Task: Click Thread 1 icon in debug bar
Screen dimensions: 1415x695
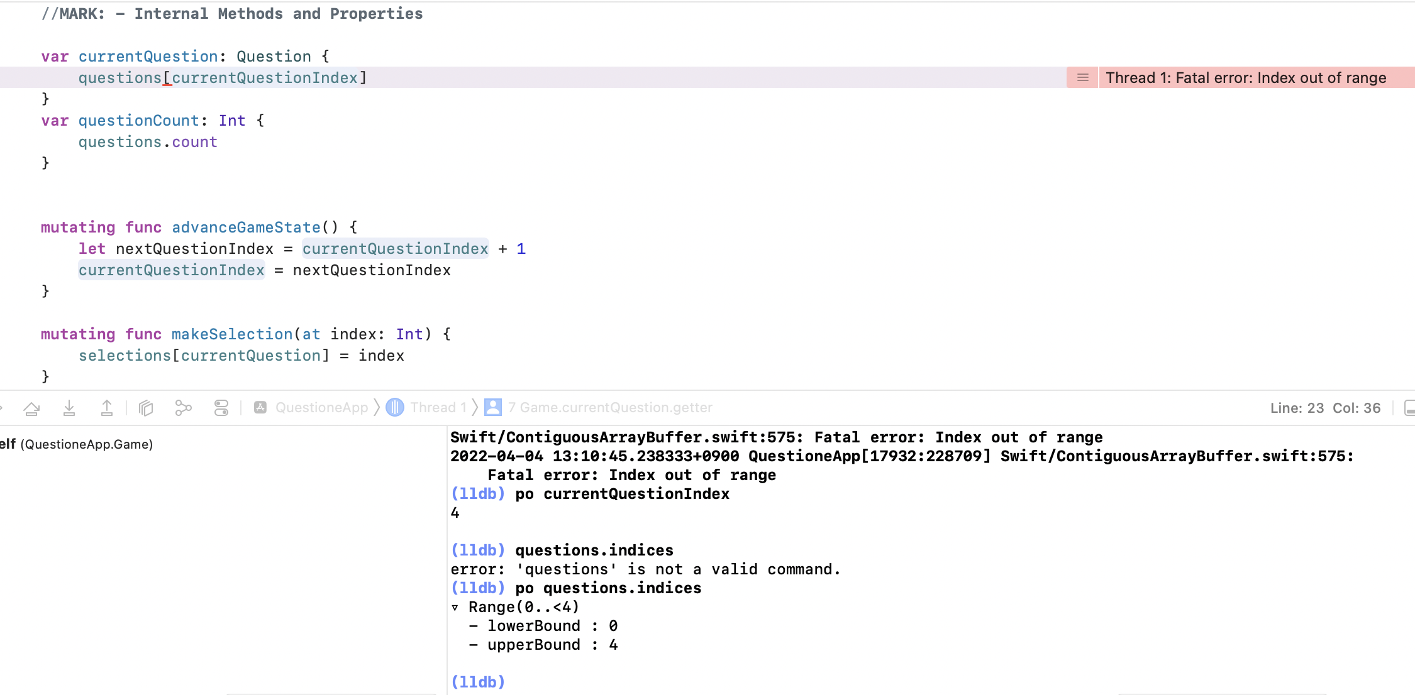Action: point(395,408)
